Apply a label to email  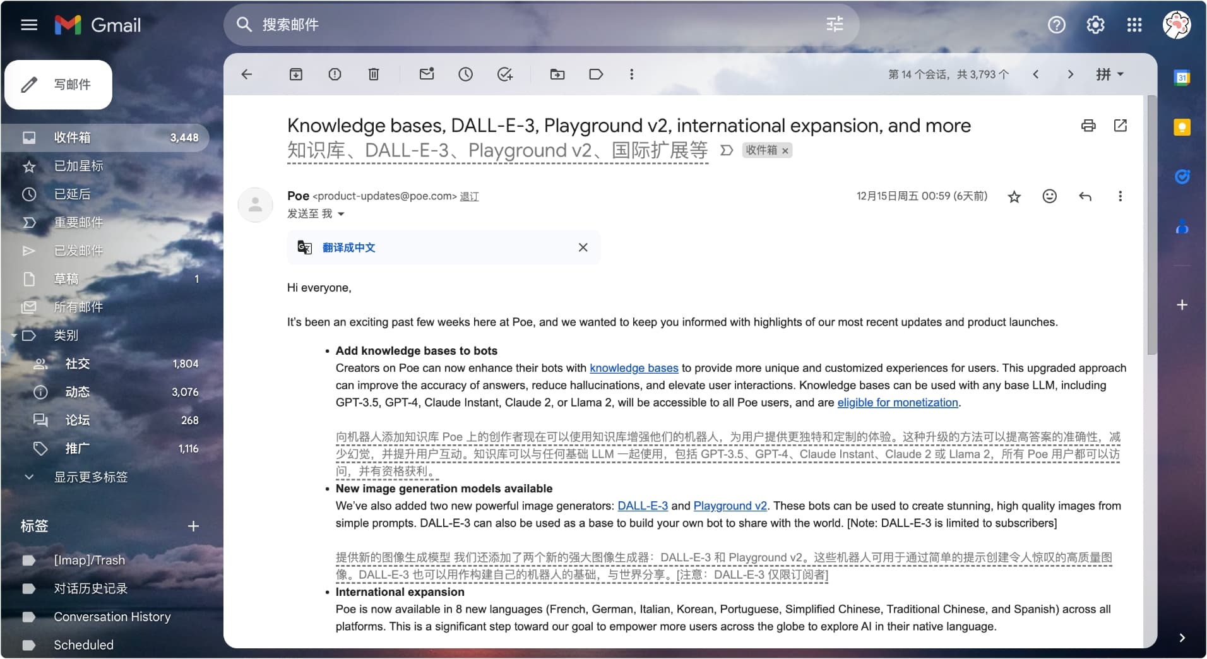596,74
